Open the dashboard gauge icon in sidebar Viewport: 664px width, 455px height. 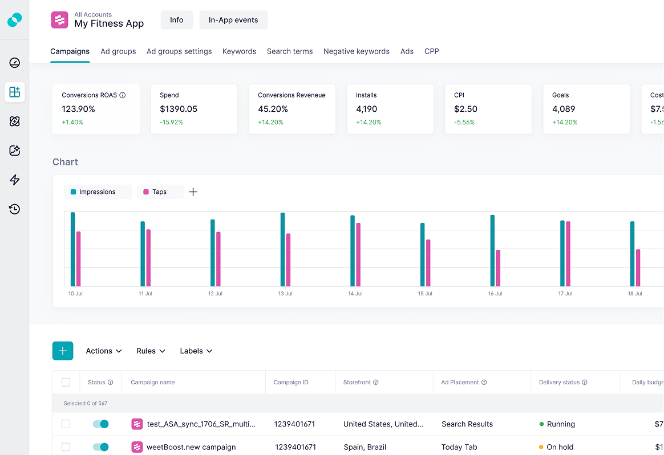point(15,63)
